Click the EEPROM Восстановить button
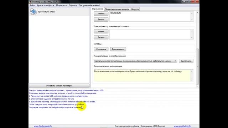This screenshot has width=228, height=128. coord(118,49)
